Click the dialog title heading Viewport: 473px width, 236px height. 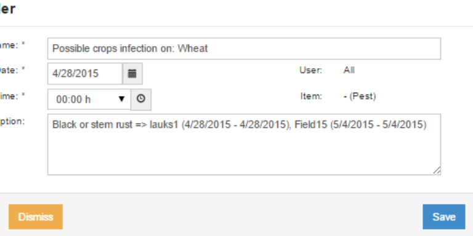(7, 9)
